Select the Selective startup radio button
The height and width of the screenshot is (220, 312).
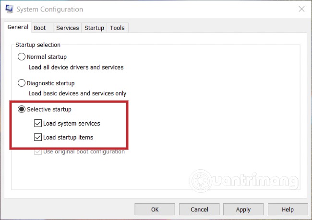22,109
